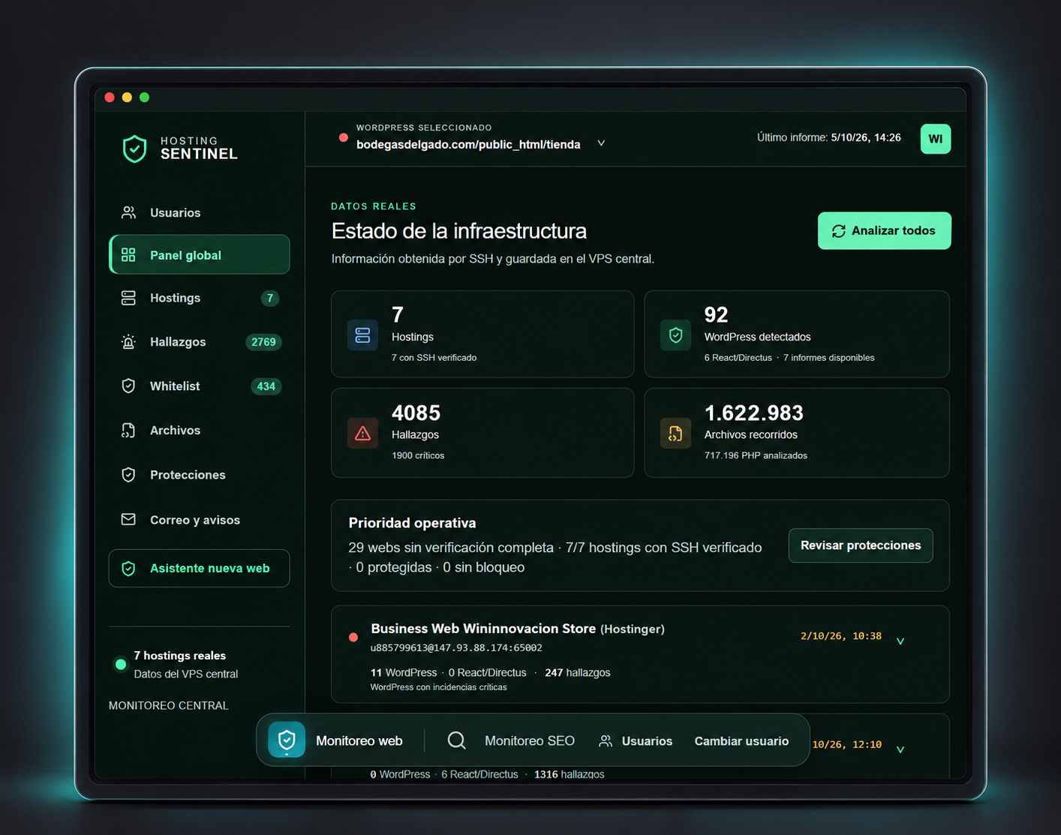This screenshot has height=835, width=1061.
Task: Select Panel global in sidebar
Action: [x=200, y=255]
